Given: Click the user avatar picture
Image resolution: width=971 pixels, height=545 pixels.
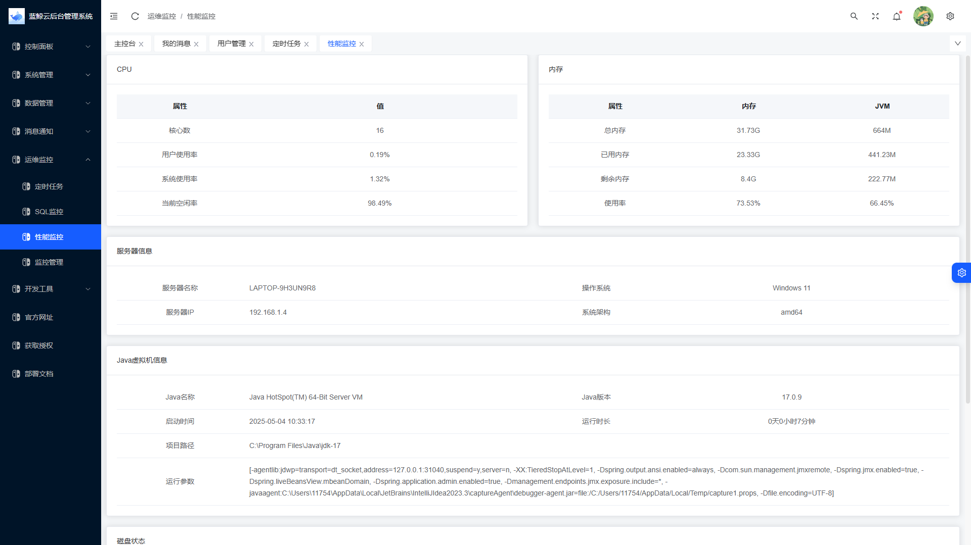Looking at the screenshot, I should (x=923, y=16).
